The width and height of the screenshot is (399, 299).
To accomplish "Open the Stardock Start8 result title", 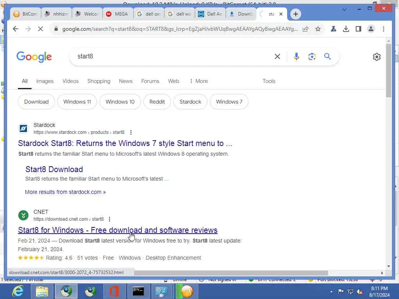I will click(x=125, y=143).
